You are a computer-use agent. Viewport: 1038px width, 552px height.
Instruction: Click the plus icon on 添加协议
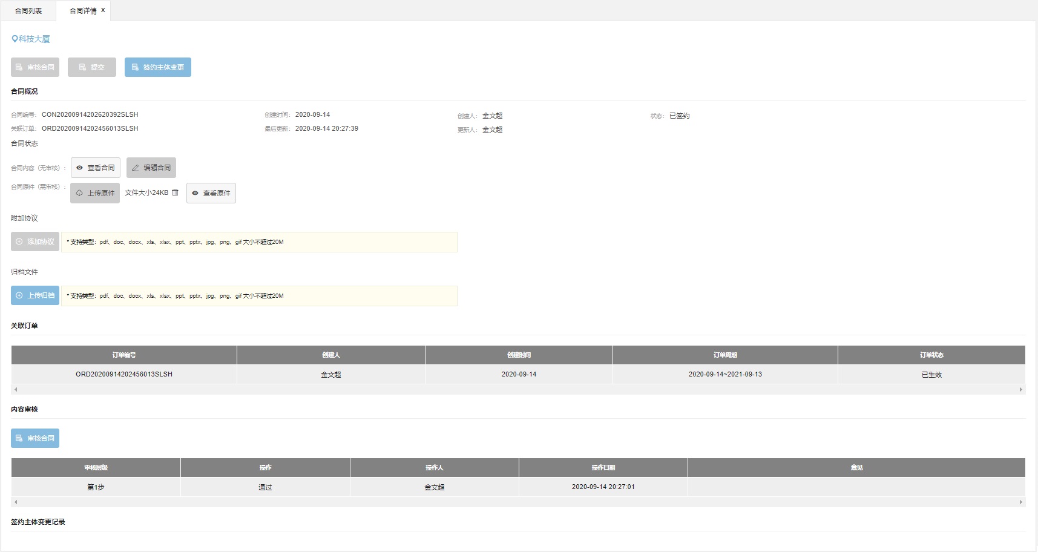pyautogui.click(x=19, y=241)
